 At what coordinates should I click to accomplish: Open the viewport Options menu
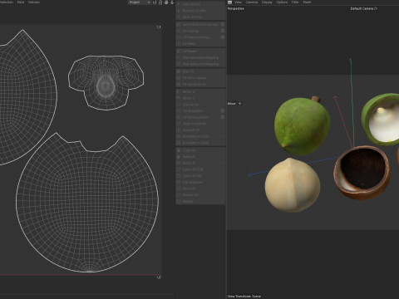[x=282, y=2]
